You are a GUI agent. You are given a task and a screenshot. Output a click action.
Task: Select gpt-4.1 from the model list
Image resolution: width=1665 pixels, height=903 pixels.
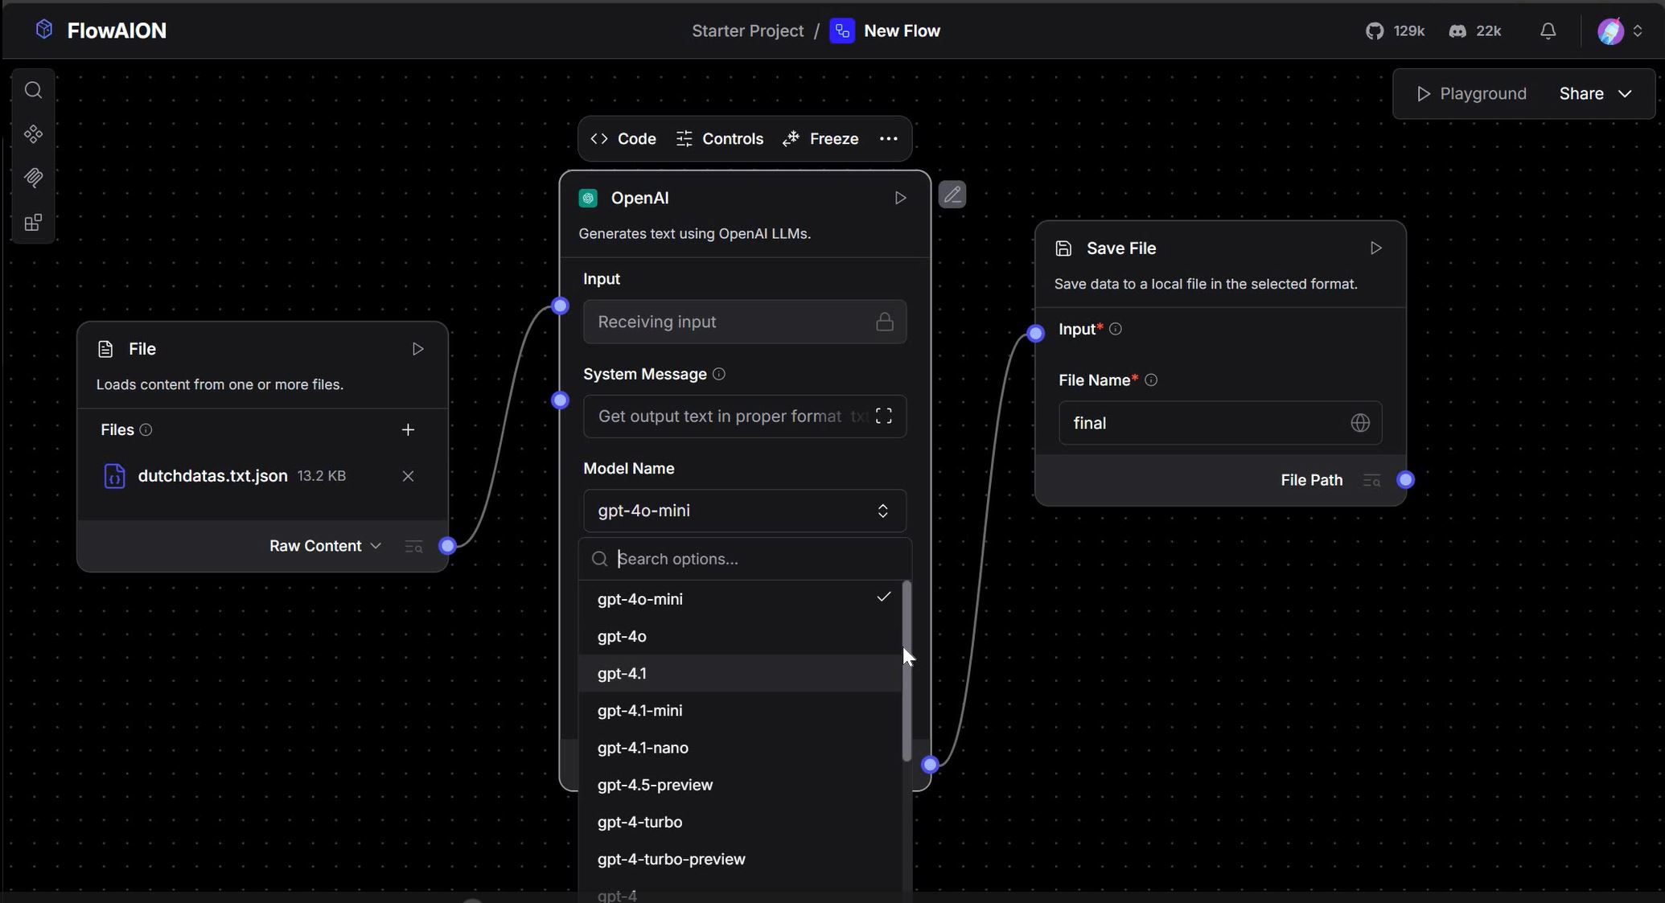pyautogui.click(x=740, y=674)
